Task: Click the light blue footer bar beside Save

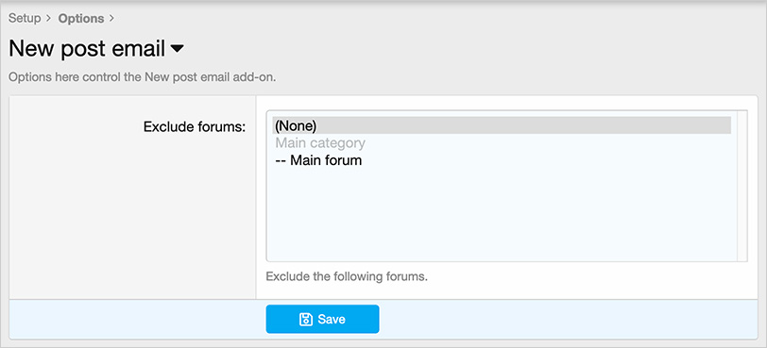Action: (x=568, y=319)
